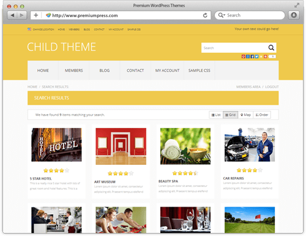Image resolution: width=306 pixels, height=236 pixels.
Task: Open the MEMBERS main menu item
Action: coord(73,70)
